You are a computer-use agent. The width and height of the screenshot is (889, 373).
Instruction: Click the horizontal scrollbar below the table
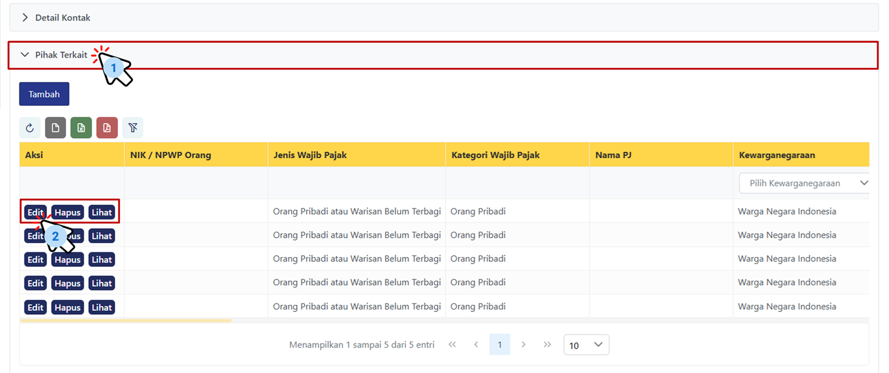126,320
